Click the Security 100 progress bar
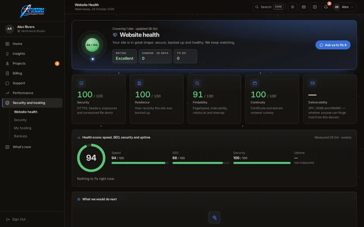Viewport: 364px width, 227px height. click(x=262, y=163)
